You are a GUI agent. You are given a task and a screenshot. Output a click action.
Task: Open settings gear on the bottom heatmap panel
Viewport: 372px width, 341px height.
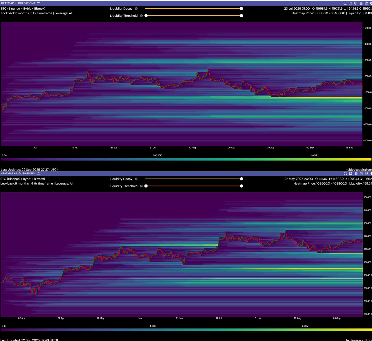coord(356,174)
